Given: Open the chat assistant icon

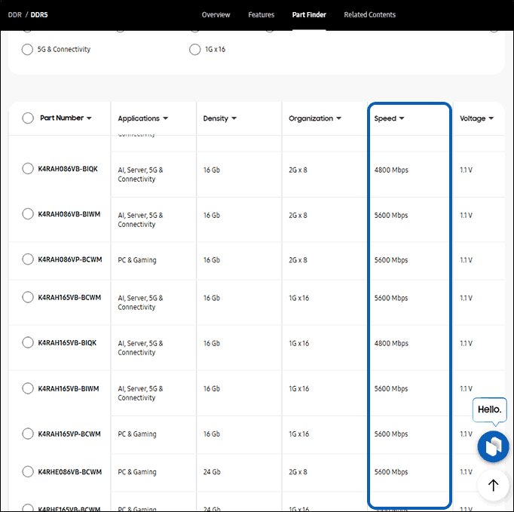Looking at the screenshot, I should pyautogui.click(x=493, y=446).
